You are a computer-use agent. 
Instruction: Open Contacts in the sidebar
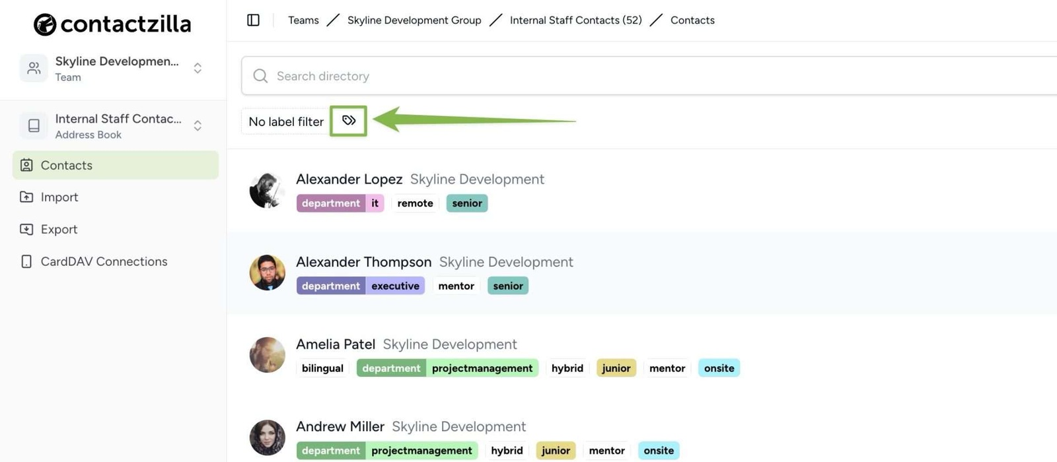click(66, 165)
